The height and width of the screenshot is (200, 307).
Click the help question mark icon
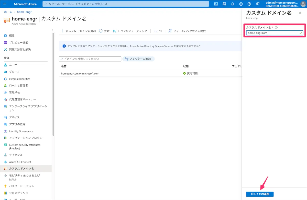249,4
